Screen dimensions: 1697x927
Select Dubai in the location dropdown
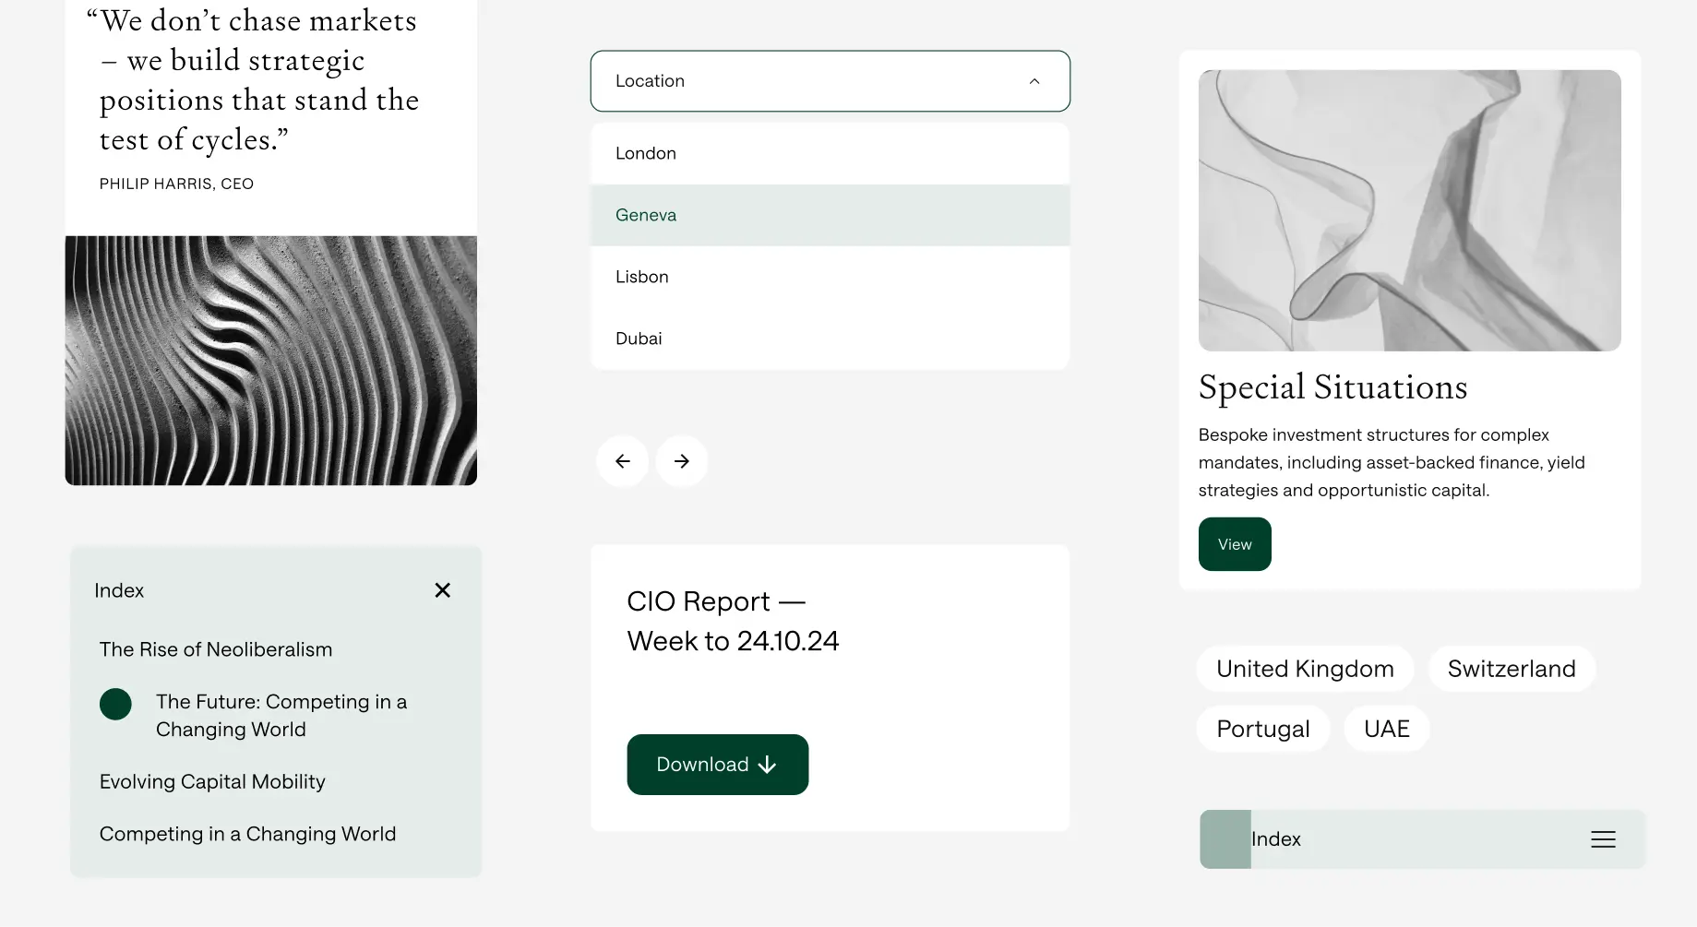point(639,339)
